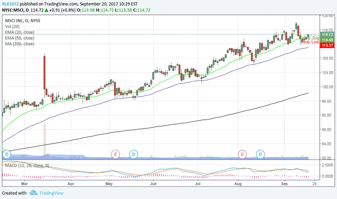Screen dimensions: 337x199
Task: Click the May label on time axis
Action: [109, 184]
